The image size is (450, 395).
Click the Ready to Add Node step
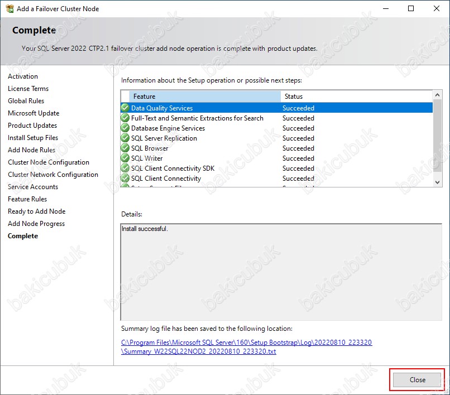[x=36, y=211]
